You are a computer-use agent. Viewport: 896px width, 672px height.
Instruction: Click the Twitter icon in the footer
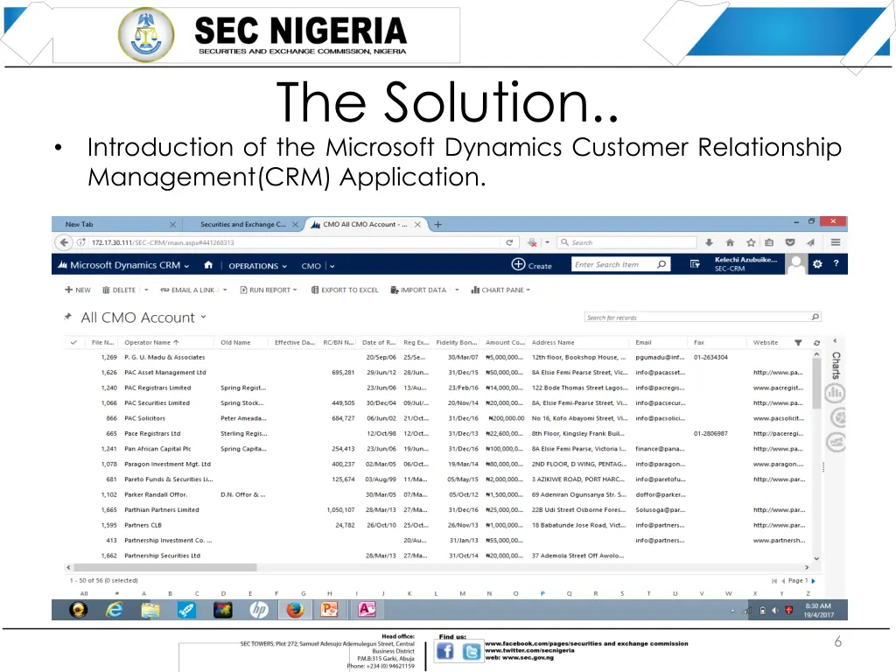click(472, 651)
